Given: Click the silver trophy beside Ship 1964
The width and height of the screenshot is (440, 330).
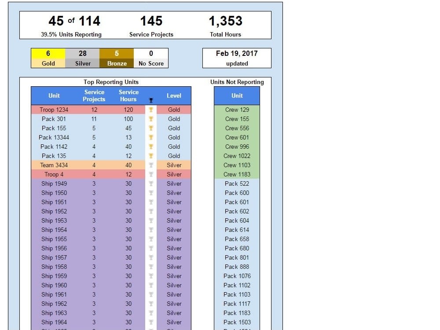Looking at the screenshot, I should (151, 322).
